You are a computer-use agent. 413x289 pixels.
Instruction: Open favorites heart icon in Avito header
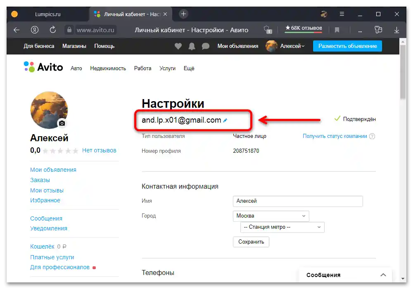[178, 46]
